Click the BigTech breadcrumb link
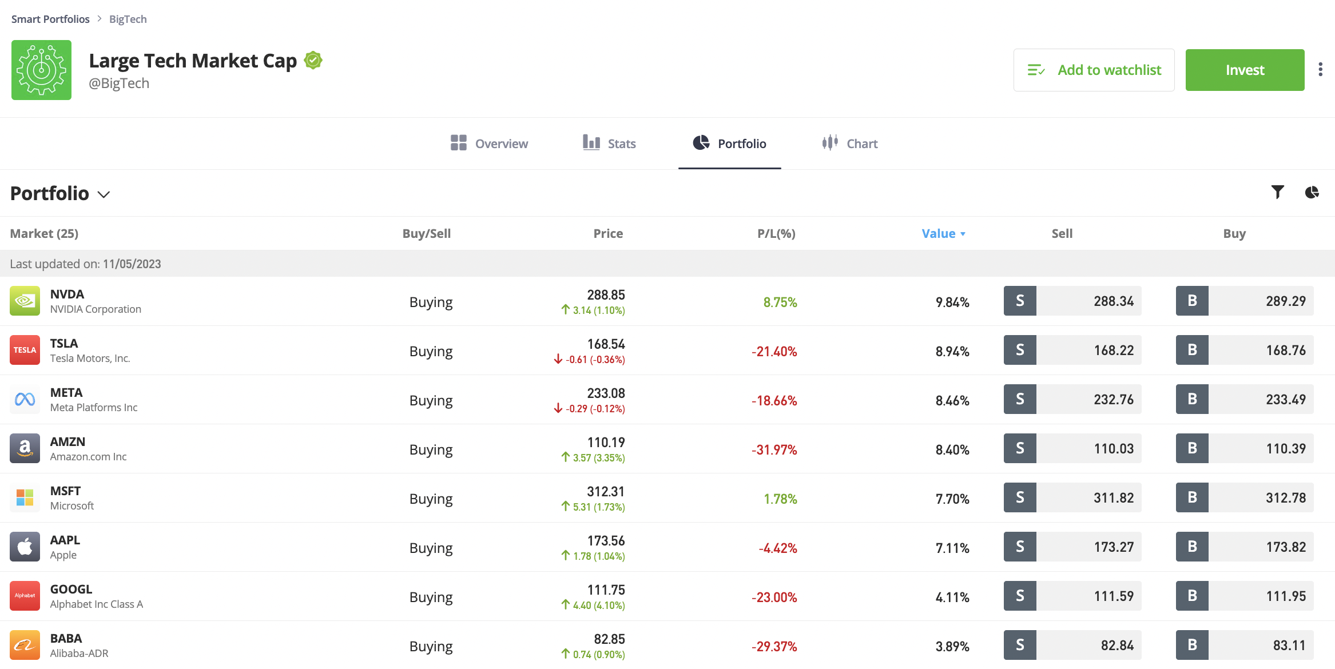Screen dimensions: 1335x669 click(128, 19)
